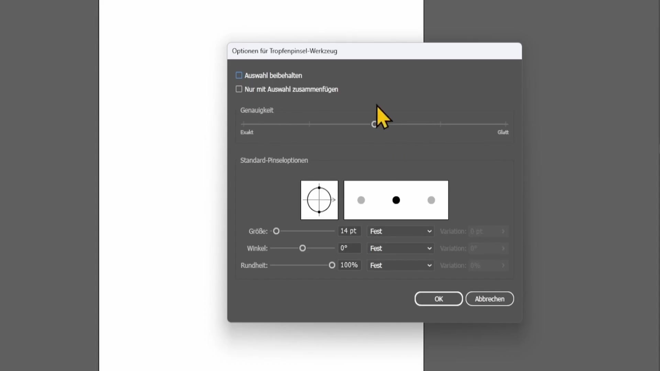Click the Größe slider handle
Viewport: 660px width, 371px height.
tap(276, 231)
